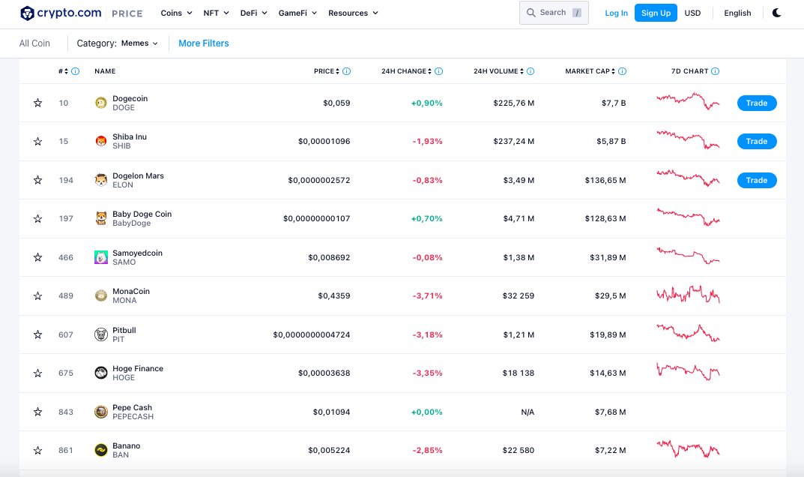Click Shiba Inu volume $237,24 M
804x477 pixels.
[514, 141]
